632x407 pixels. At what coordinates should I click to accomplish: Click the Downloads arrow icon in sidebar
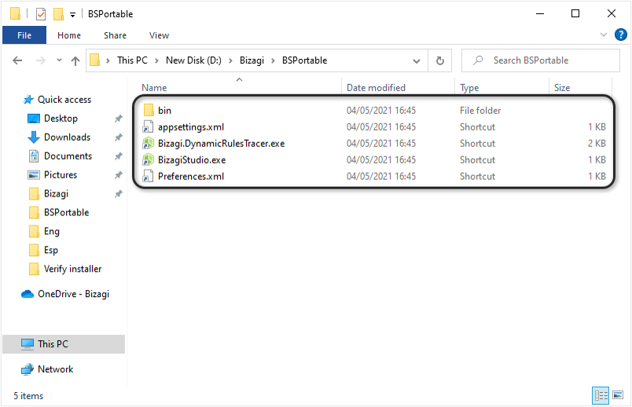[x=34, y=137]
